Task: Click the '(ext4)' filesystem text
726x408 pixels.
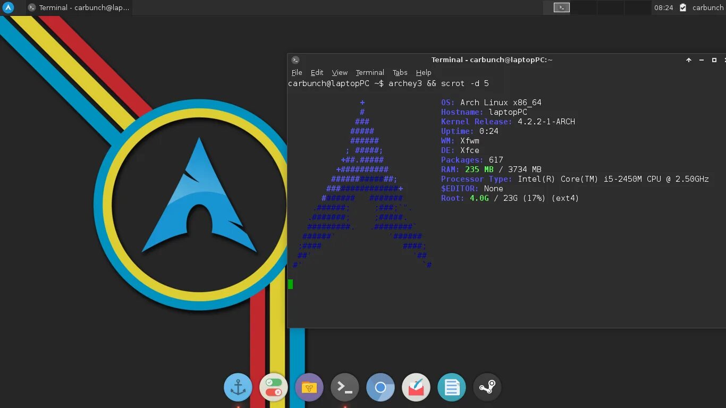Action: (x=565, y=198)
